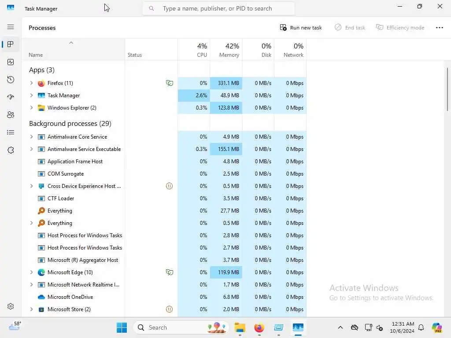451x338 pixels.
Task: Click Task Manager icon in taskbar
Action: (298, 327)
